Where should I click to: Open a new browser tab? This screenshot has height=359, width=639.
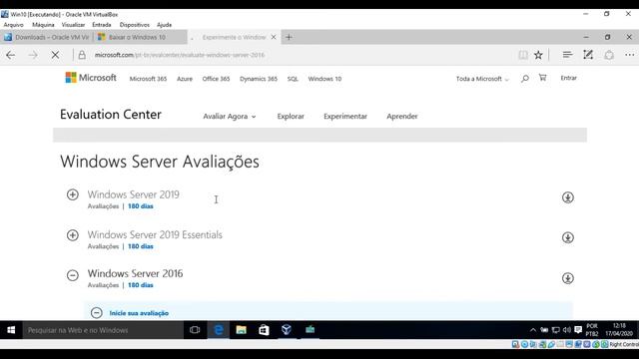(x=289, y=37)
